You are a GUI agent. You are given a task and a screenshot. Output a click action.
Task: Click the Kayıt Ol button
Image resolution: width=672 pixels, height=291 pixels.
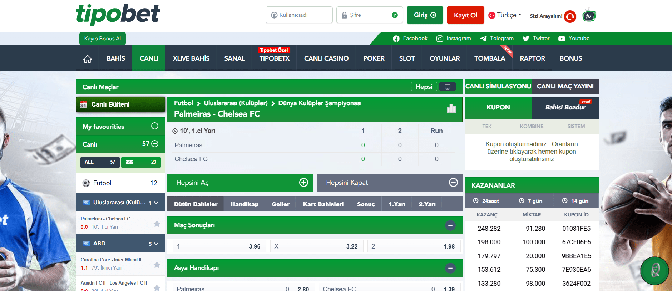coord(465,15)
